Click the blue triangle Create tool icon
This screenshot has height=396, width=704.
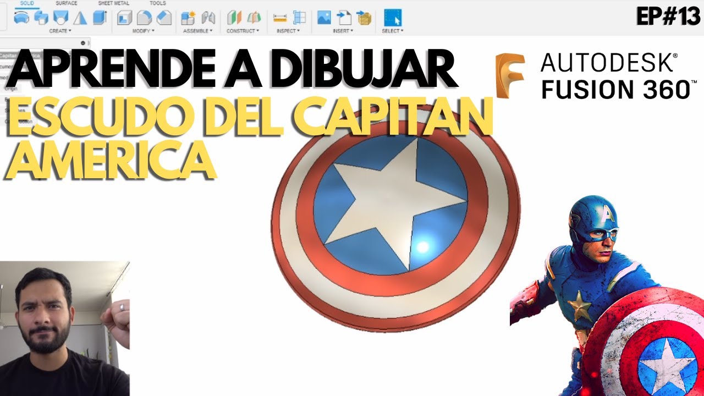click(x=80, y=18)
